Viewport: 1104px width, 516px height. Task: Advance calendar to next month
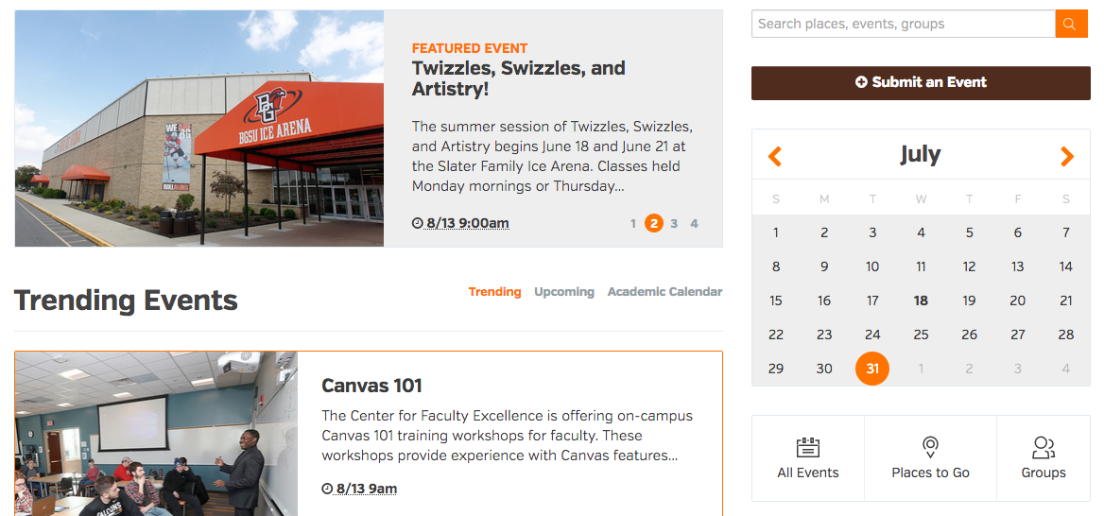(1067, 156)
